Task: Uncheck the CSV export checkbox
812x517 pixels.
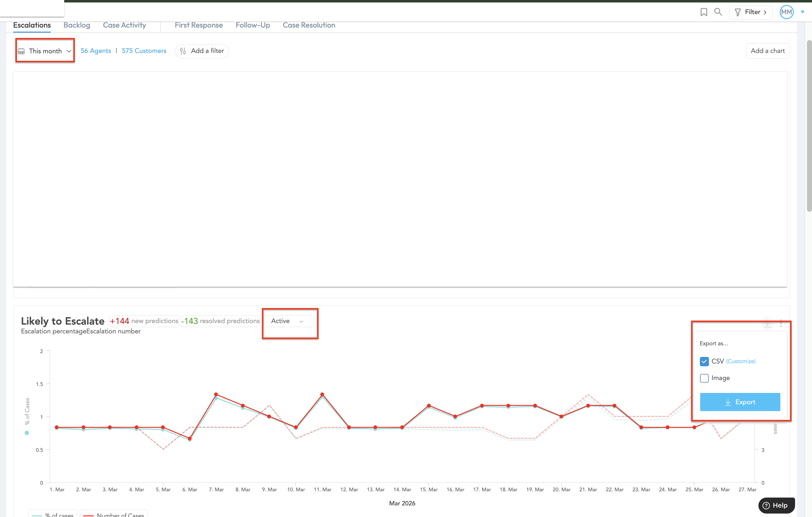Action: click(x=704, y=361)
